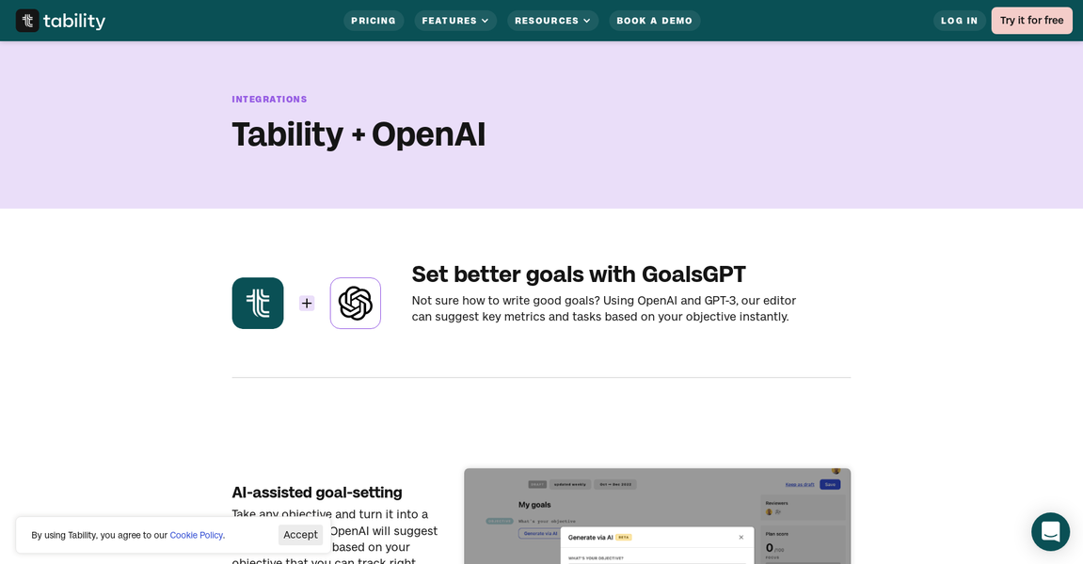Click the plus sign between the logos
Image resolution: width=1083 pixels, height=564 pixels.
pos(307,304)
